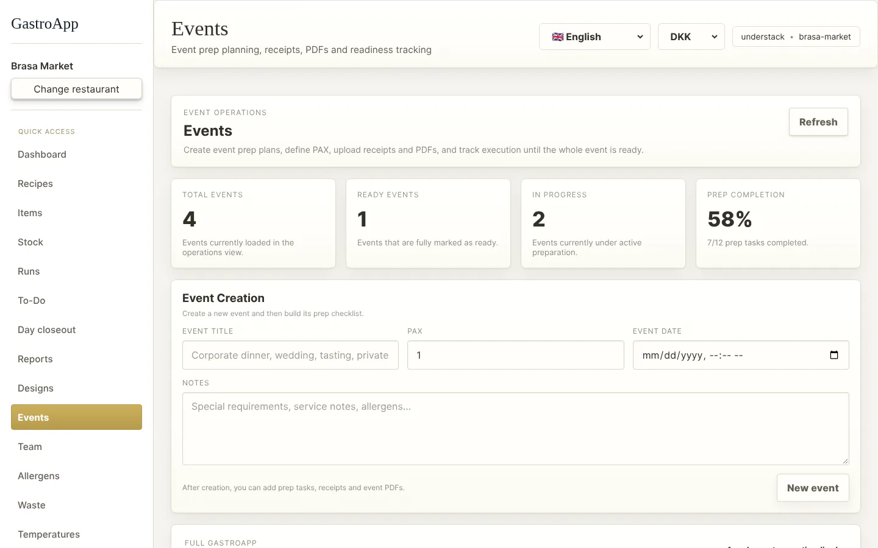Focus the Event Date field

click(x=741, y=355)
